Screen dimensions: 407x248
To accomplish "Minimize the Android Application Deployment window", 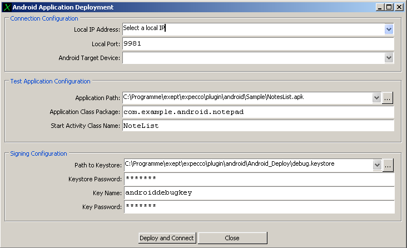I will pos(380,7).
